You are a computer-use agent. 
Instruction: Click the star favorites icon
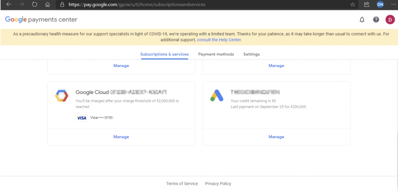[x=352, y=4]
